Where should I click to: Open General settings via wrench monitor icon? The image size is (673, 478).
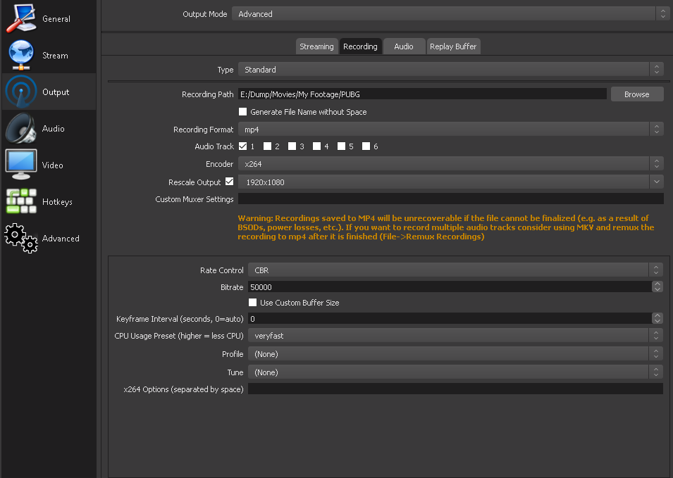[x=21, y=18]
